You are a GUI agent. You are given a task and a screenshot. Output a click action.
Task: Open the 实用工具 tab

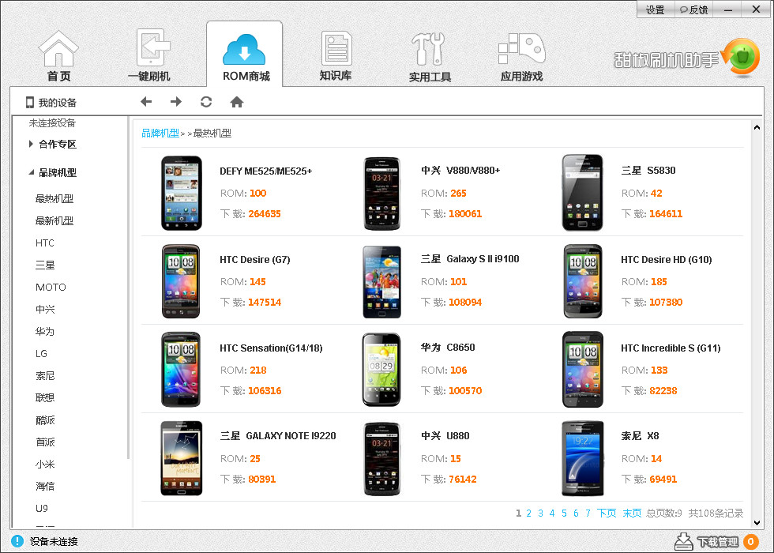(430, 57)
